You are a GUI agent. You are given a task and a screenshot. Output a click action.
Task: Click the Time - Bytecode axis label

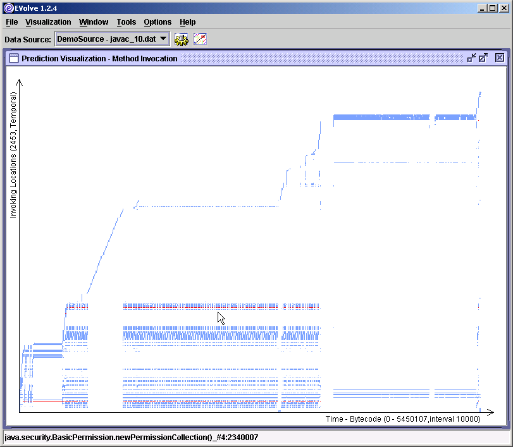pyautogui.click(x=403, y=419)
